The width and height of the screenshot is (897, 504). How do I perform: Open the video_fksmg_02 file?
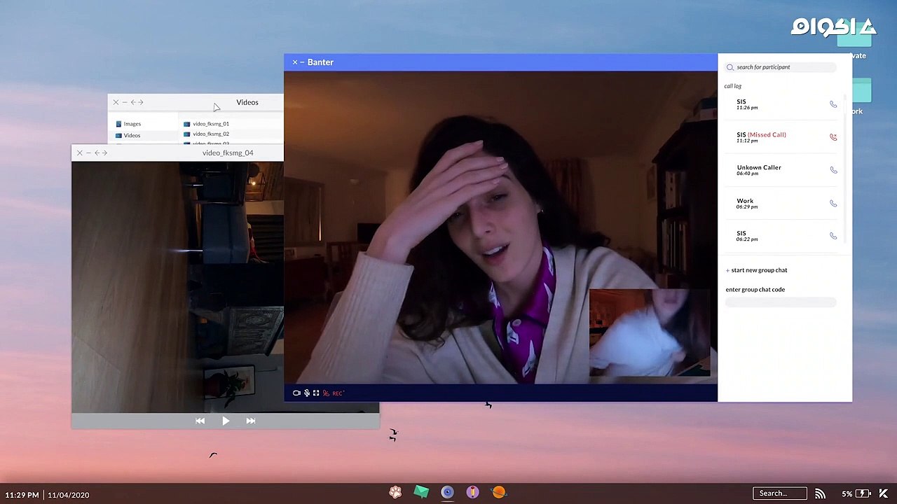pyautogui.click(x=206, y=134)
